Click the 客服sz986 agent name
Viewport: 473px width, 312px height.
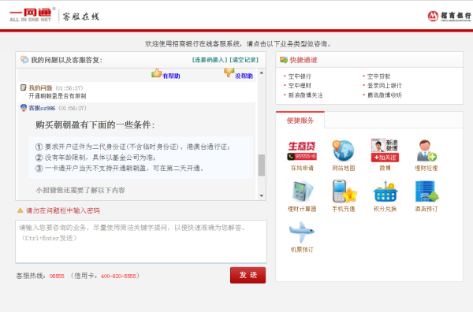click(42, 108)
